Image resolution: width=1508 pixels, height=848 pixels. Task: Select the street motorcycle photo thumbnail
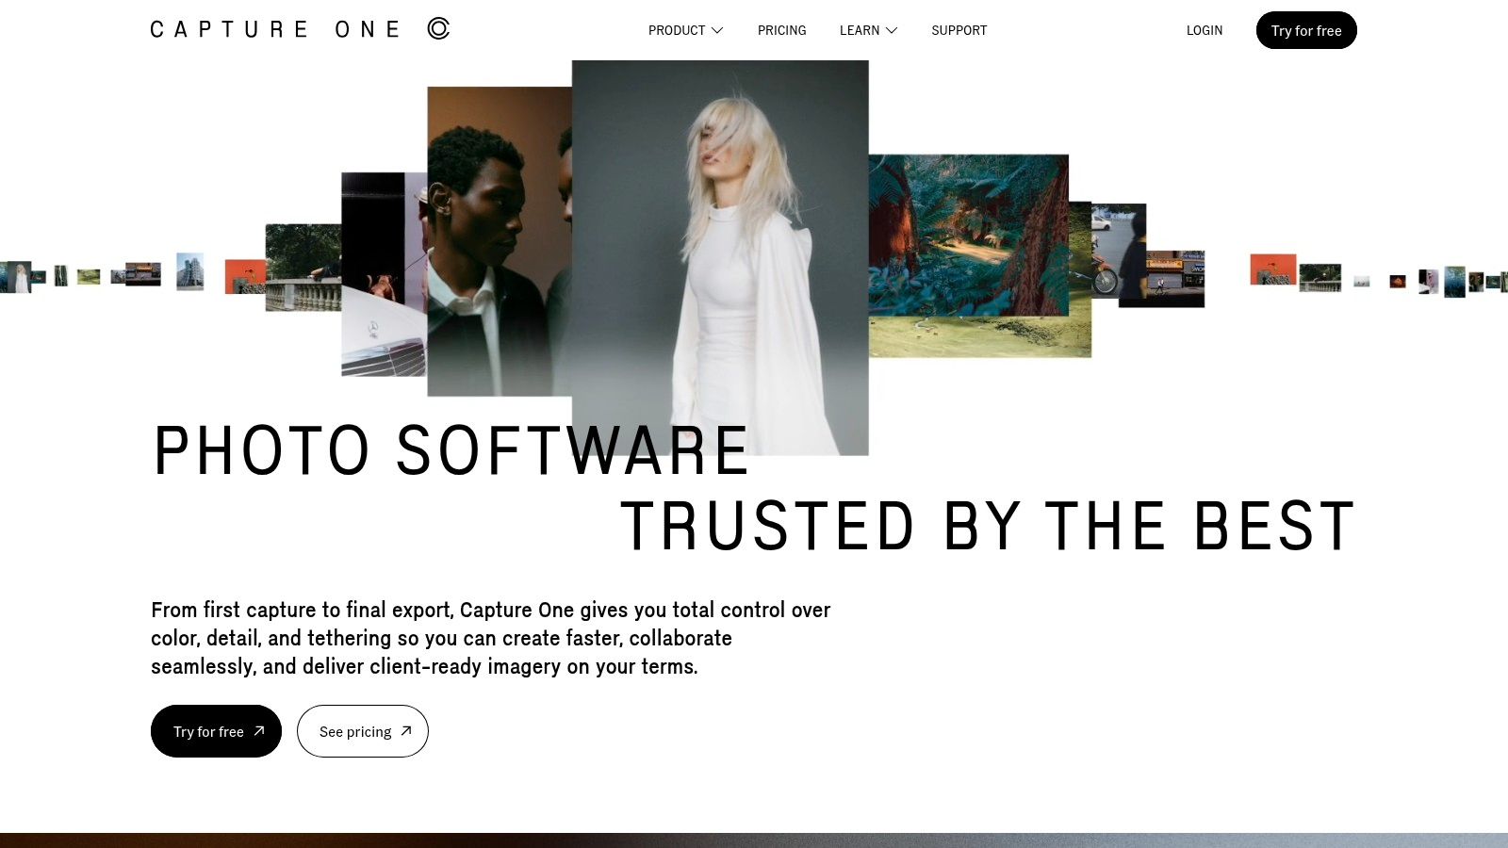(1119, 251)
